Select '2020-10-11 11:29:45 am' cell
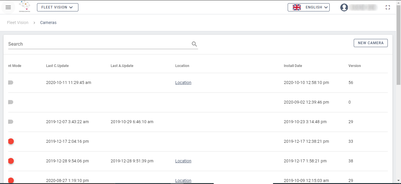The width and height of the screenshot is (401, 184). (x=69, y=82)
